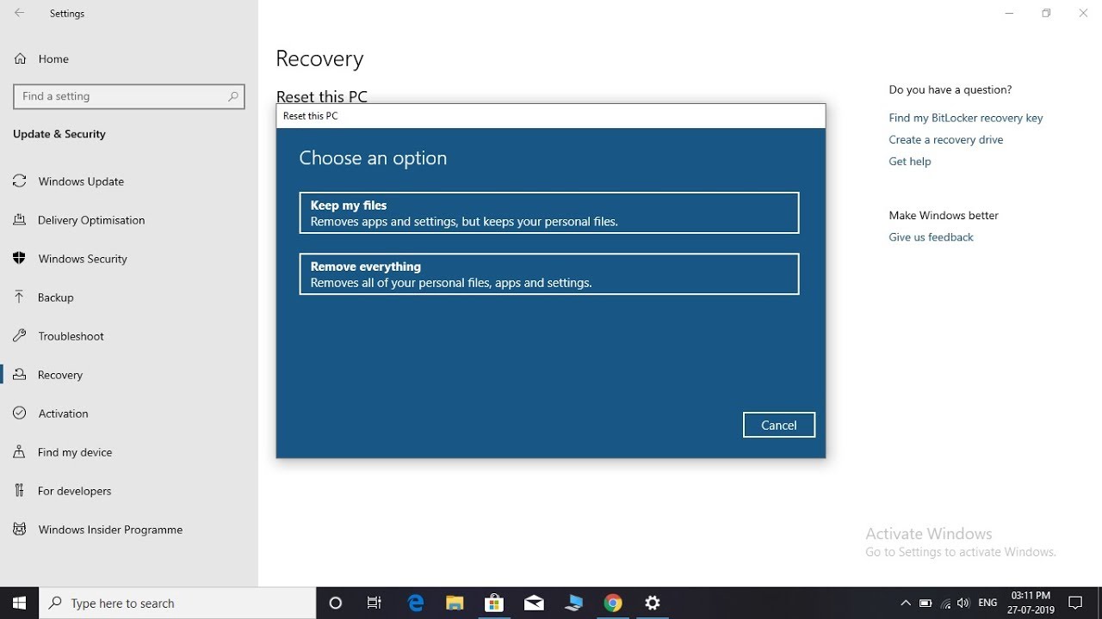Go to Home in Settings sidebar
1102x619 pixels.
[129, 59]
